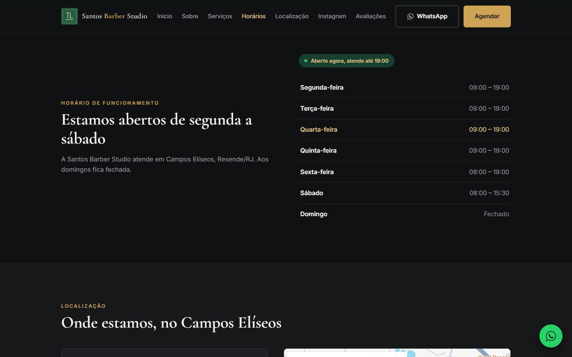Click Segunda-feira hours 09:00 – 19:00

coord(489,87)
